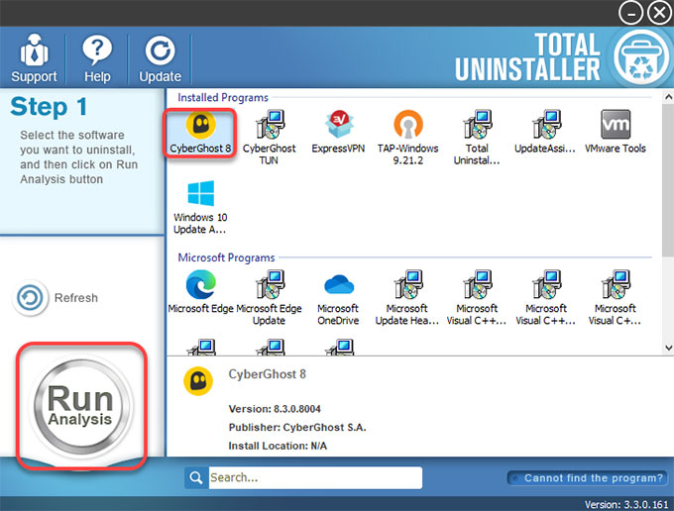The height and width of the screenshot is (511, 674).
Task: Select the VMware Tools program
Action: click(616, 133)
